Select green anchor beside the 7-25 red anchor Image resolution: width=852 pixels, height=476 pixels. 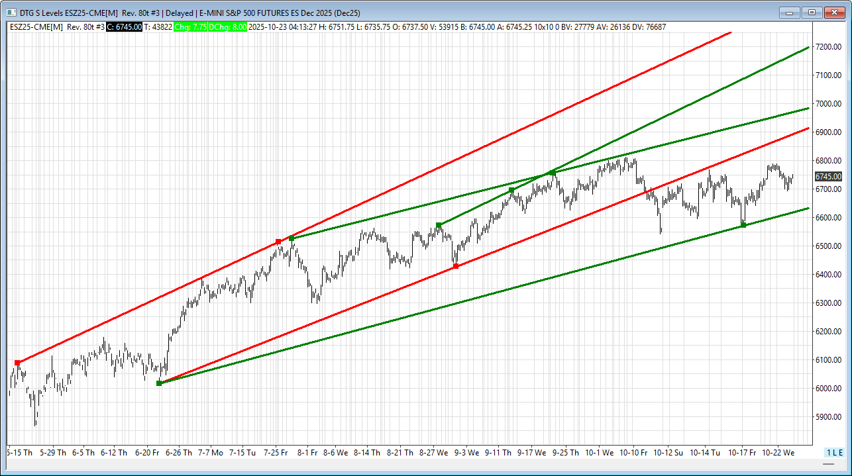click(x=292, y=238)
